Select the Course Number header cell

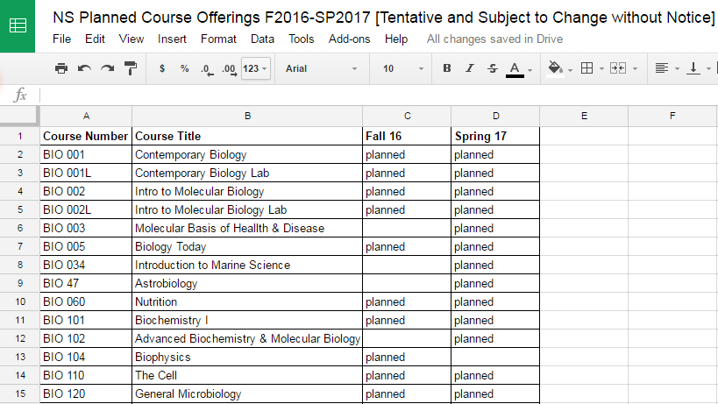(x=86, y=137)
